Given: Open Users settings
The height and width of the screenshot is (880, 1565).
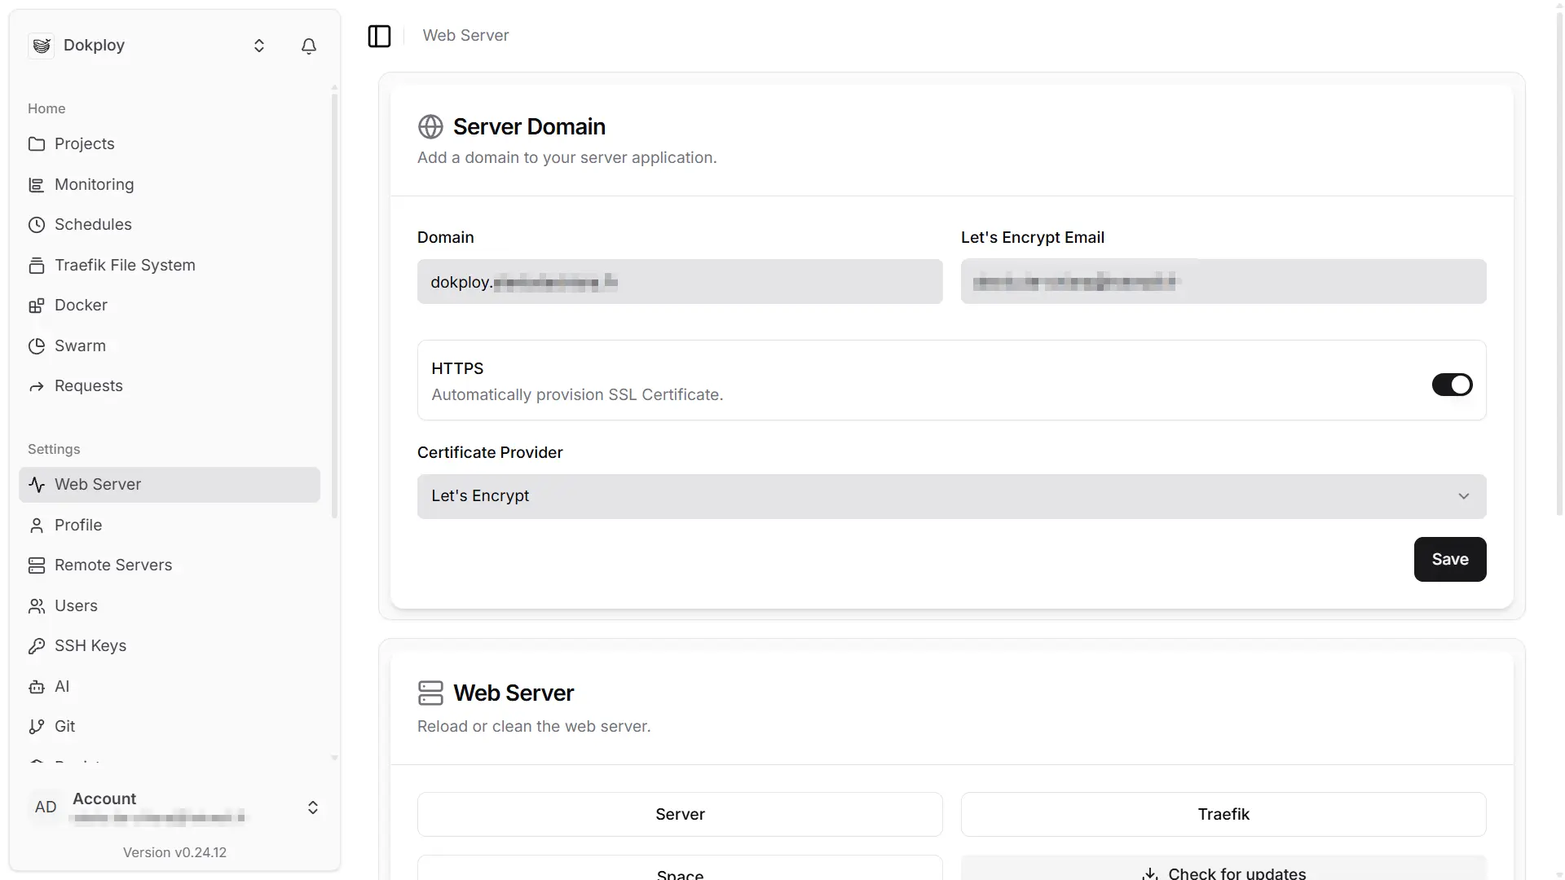Looking at the screenshot, I should [170, 606].
